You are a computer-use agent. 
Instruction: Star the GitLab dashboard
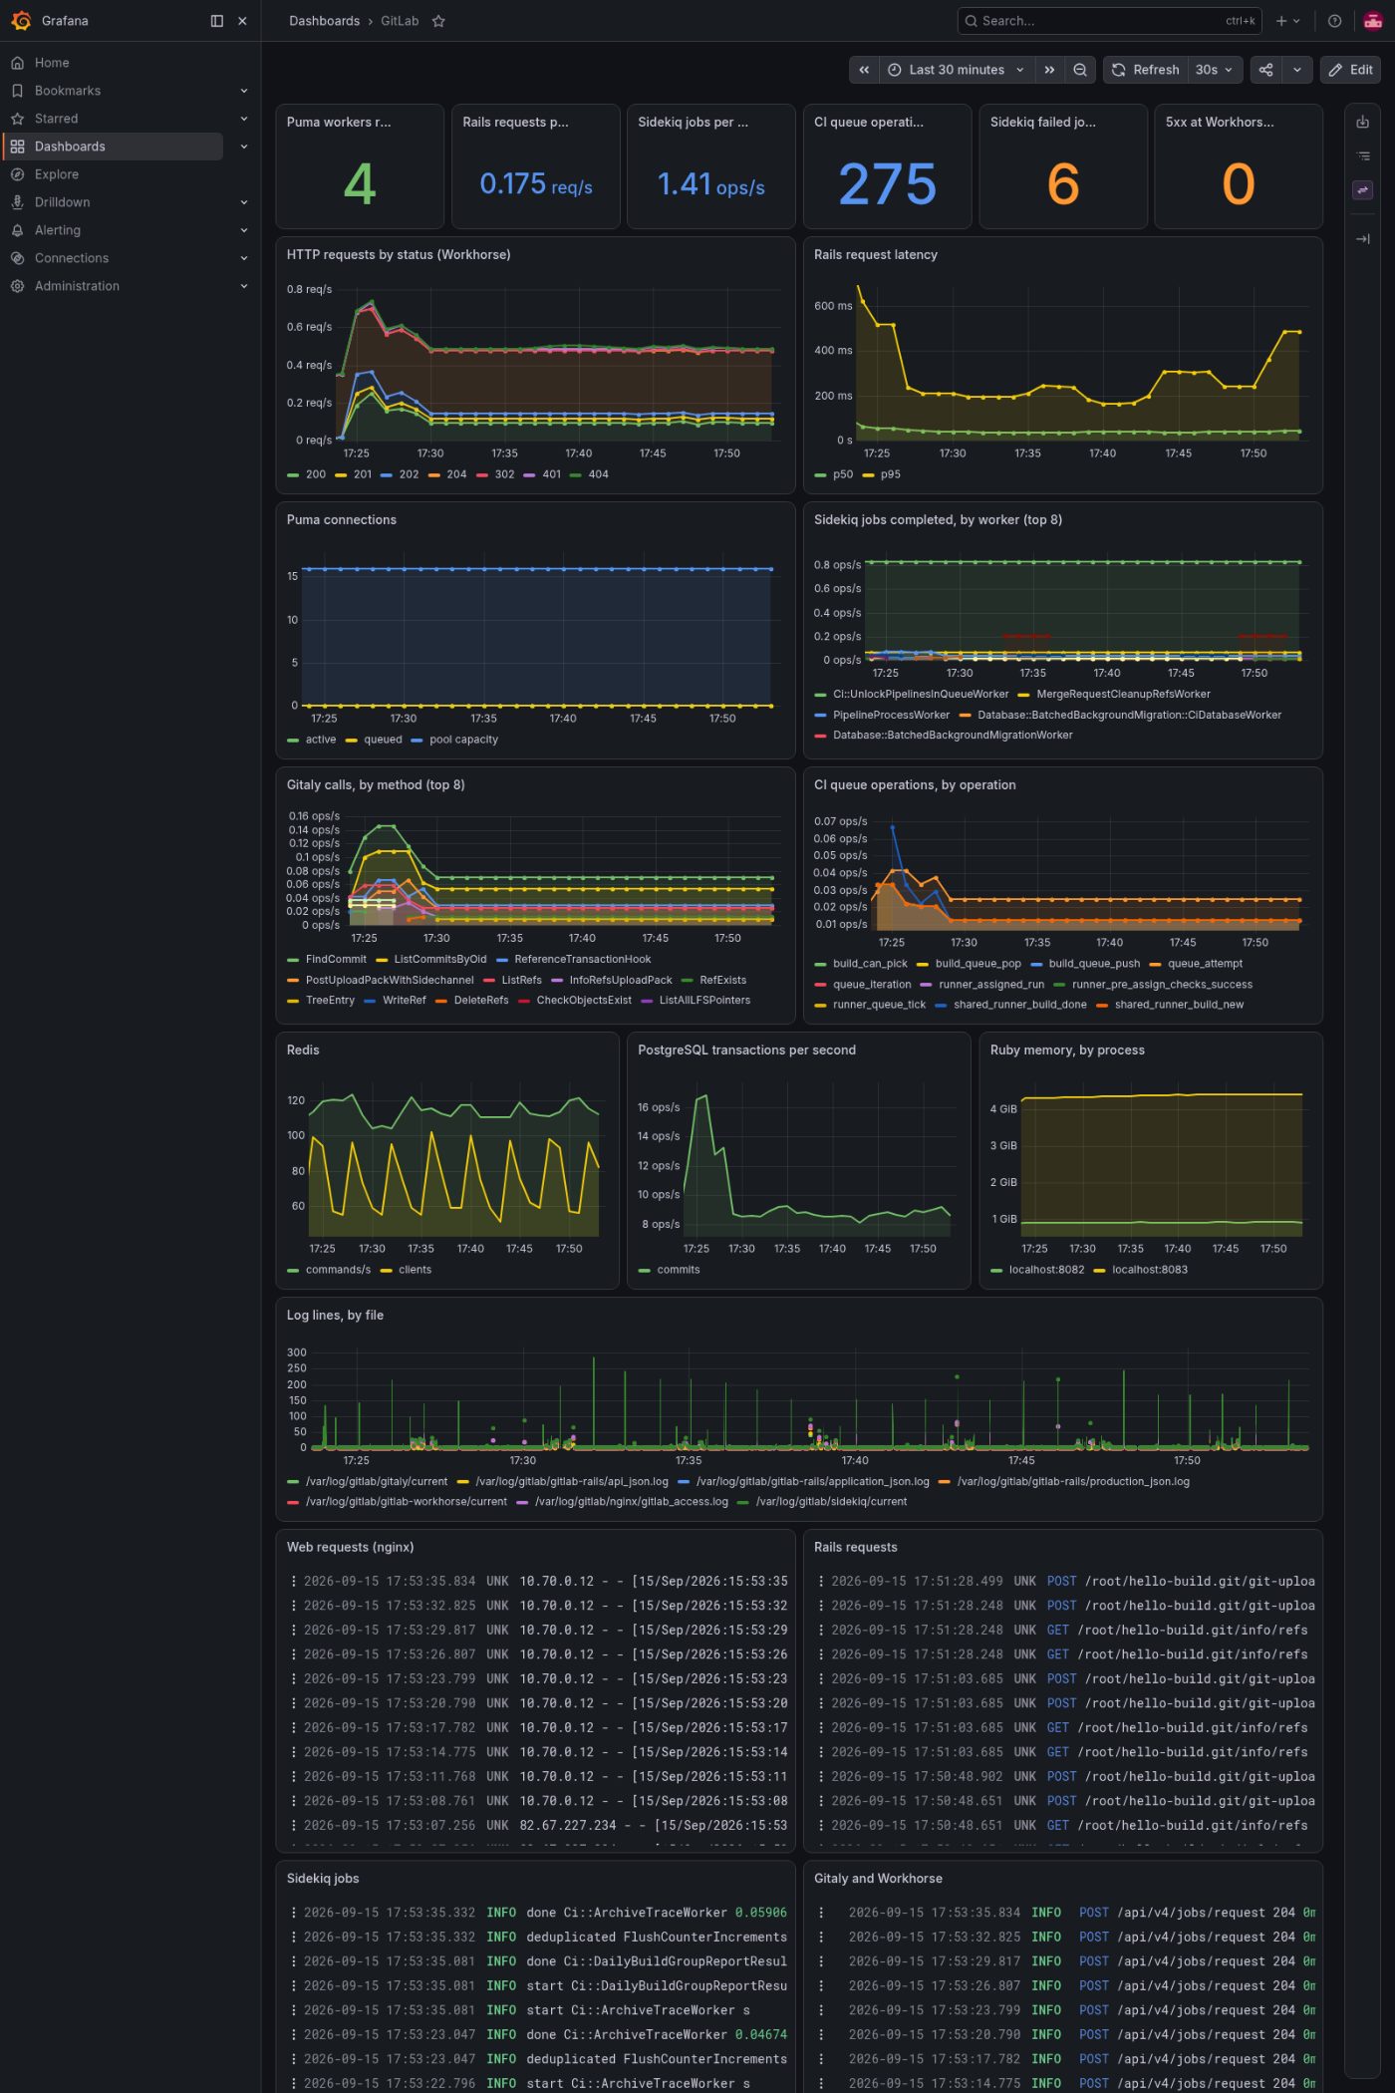point(438,21)
